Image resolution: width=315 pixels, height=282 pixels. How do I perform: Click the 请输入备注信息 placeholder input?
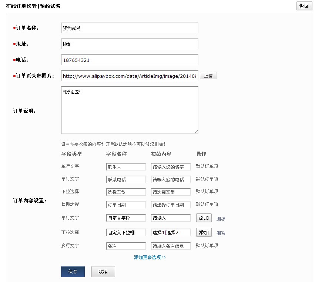point(171,246)
